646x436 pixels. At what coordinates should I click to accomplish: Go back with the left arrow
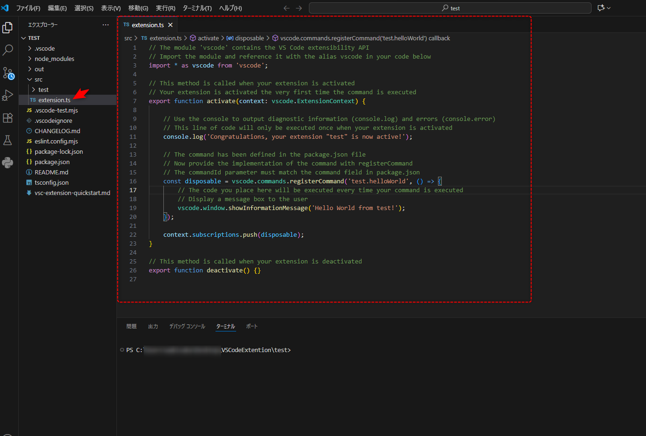click(286, 8)
